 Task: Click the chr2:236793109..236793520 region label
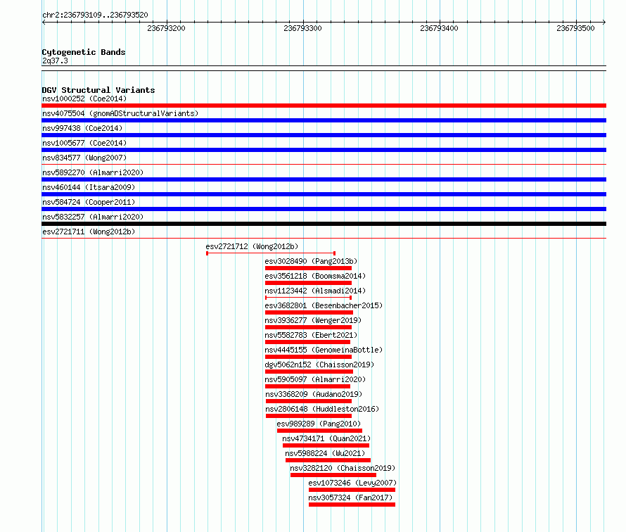pyautogui.click(x=95, y=15)
